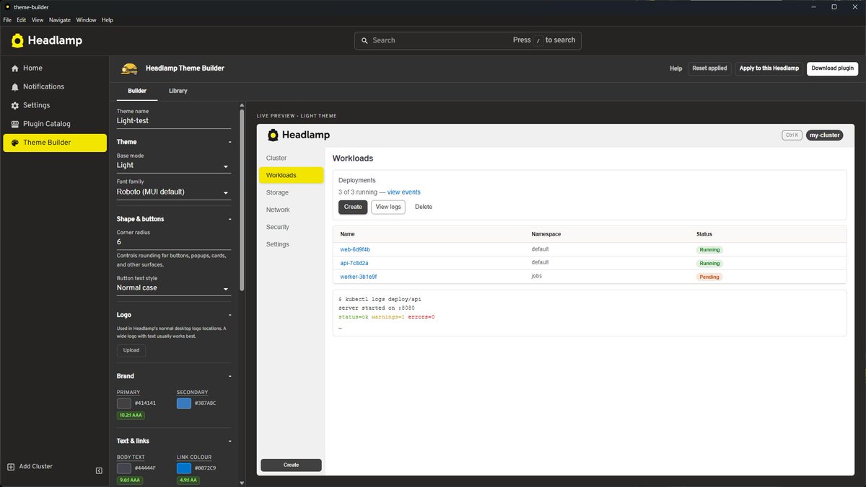
Task: Click the Download plugin button
Action: click(x=833, y=68)
